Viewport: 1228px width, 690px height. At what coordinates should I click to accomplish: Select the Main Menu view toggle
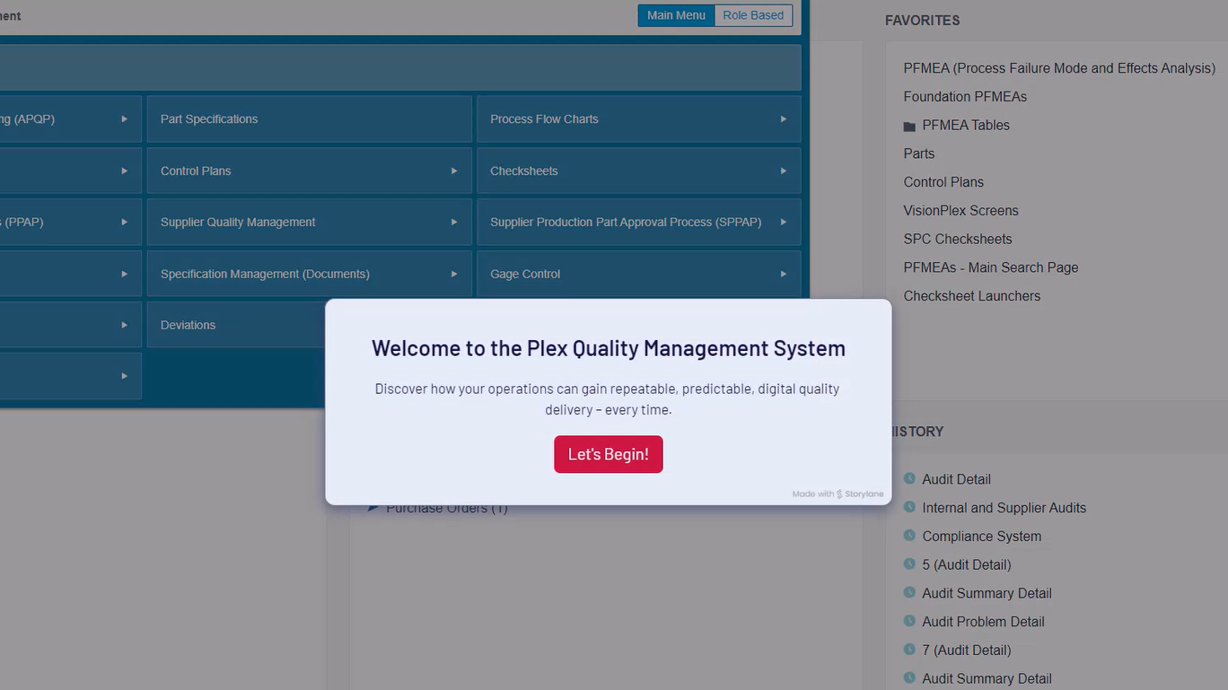[676, 15]
